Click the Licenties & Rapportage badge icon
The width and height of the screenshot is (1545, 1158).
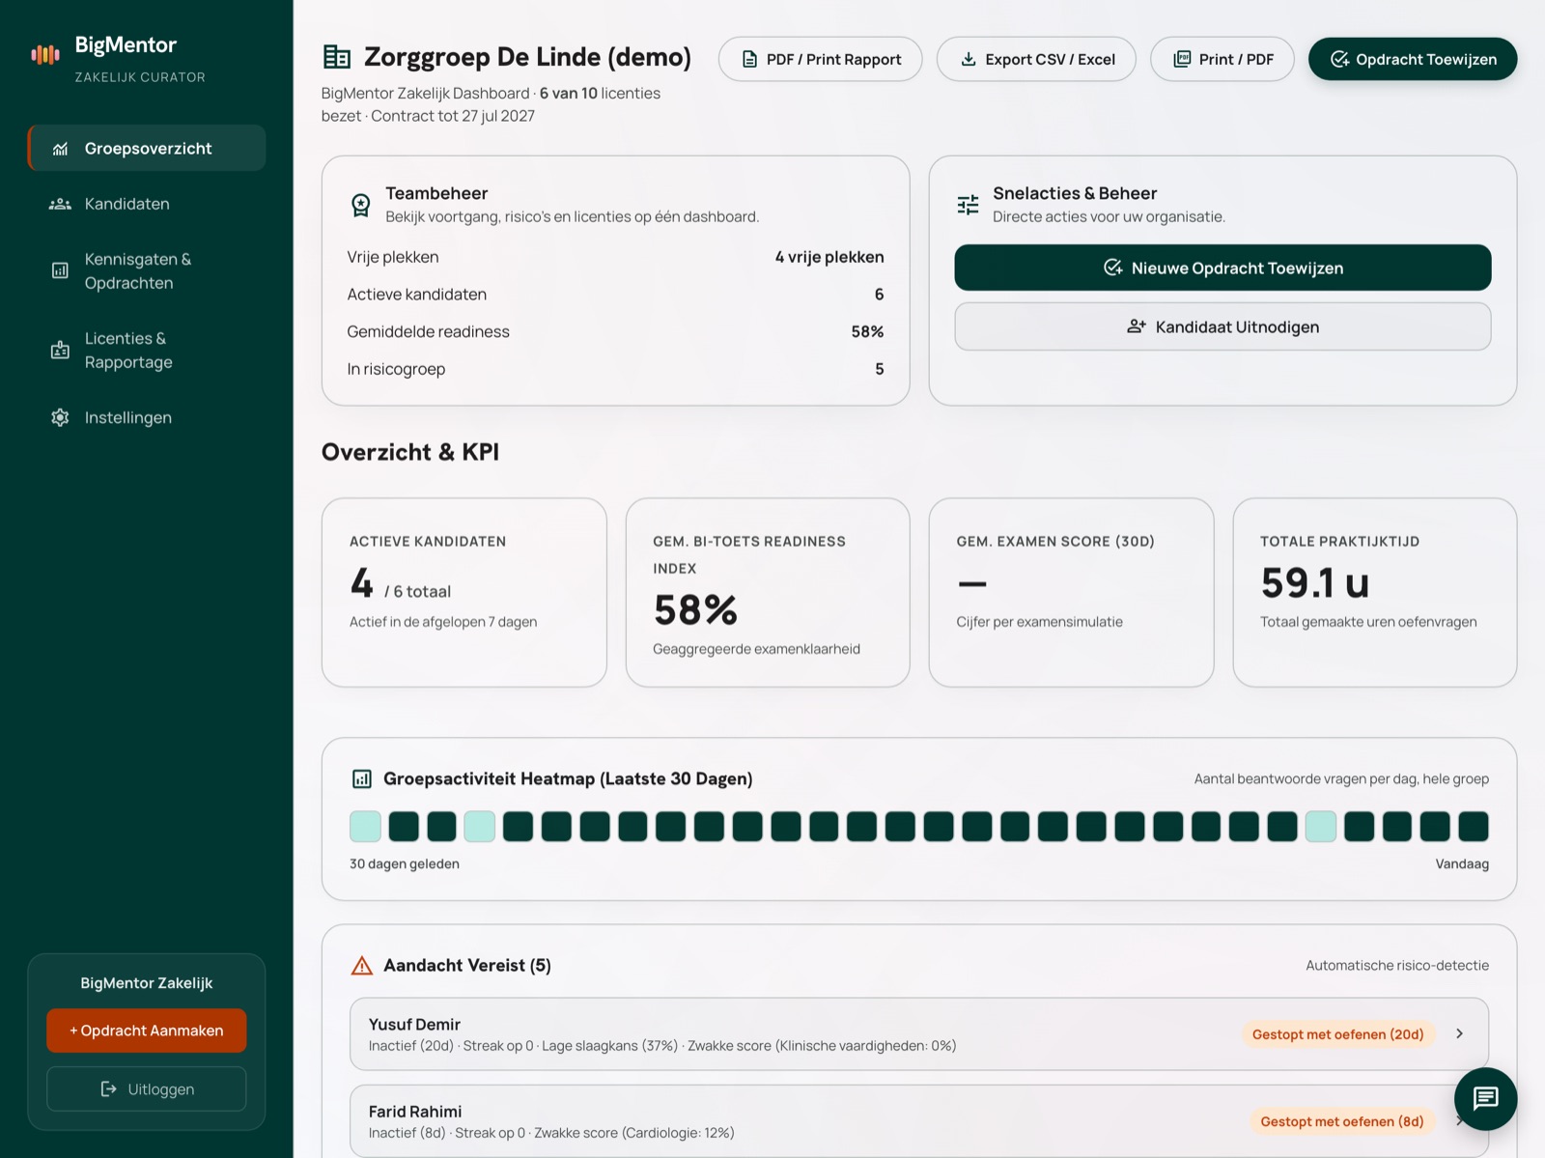click(60, 350)
